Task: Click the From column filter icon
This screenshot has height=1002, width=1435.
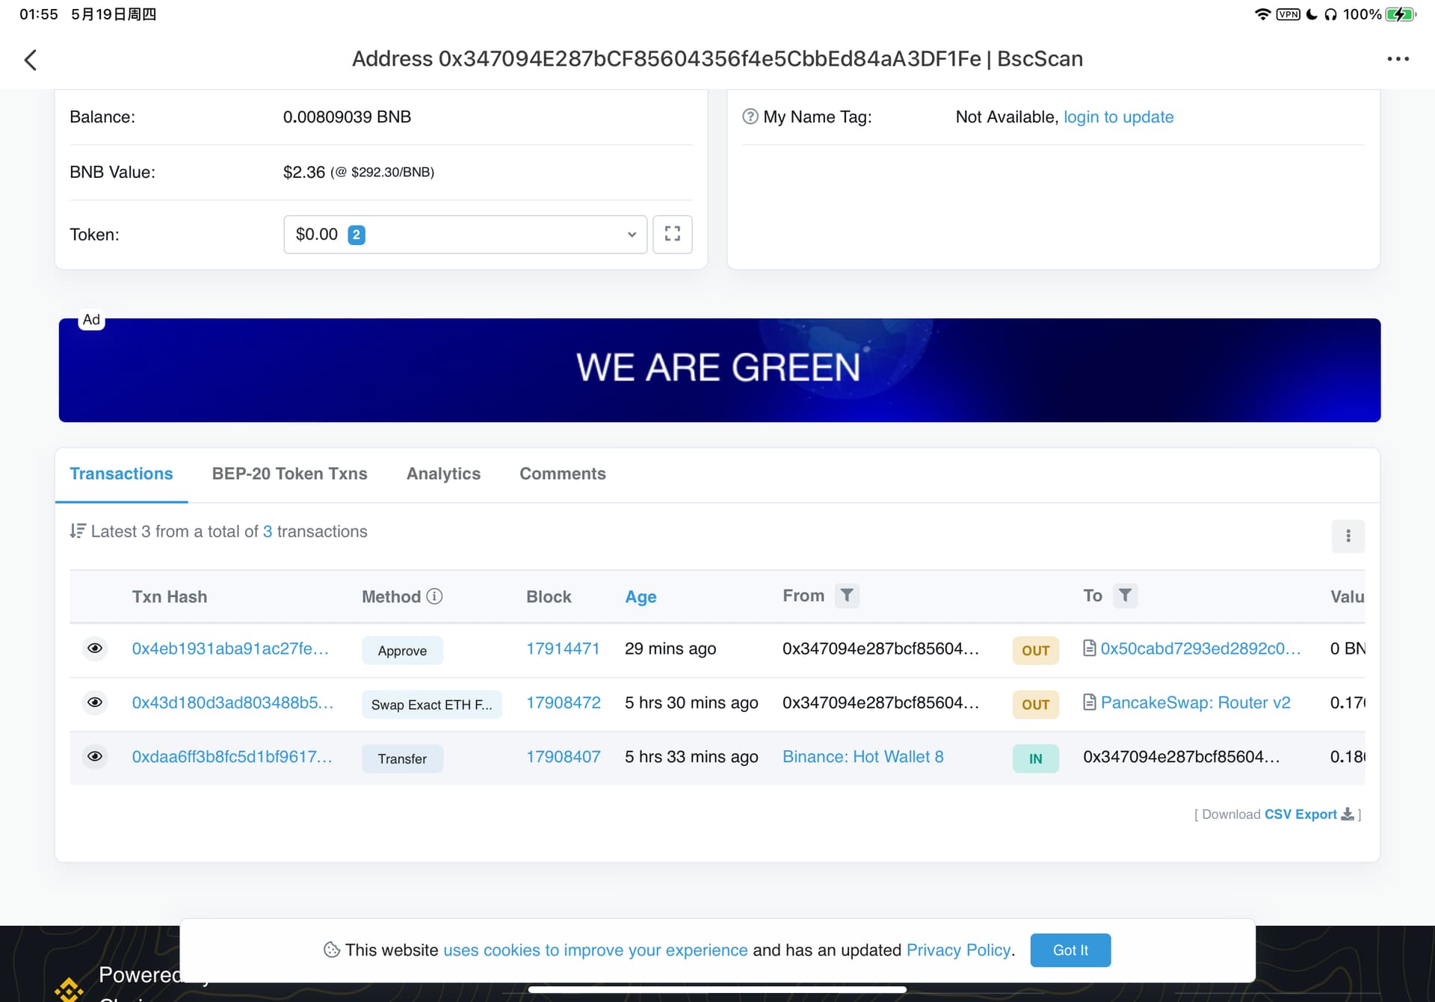Action: pos(847,596)
